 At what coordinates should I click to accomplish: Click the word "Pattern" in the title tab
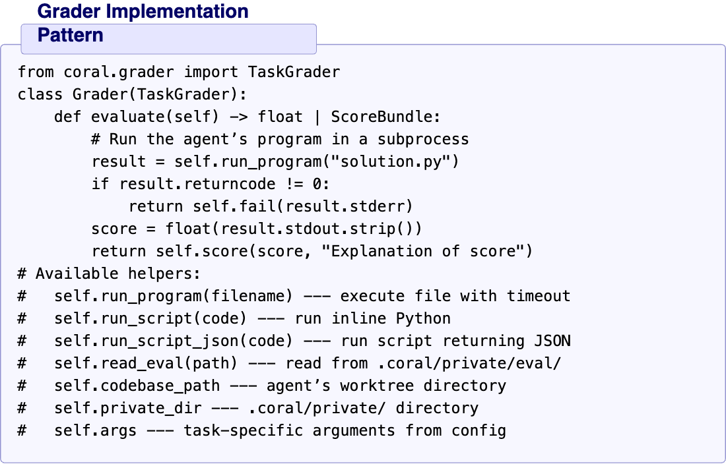[71, 35]
